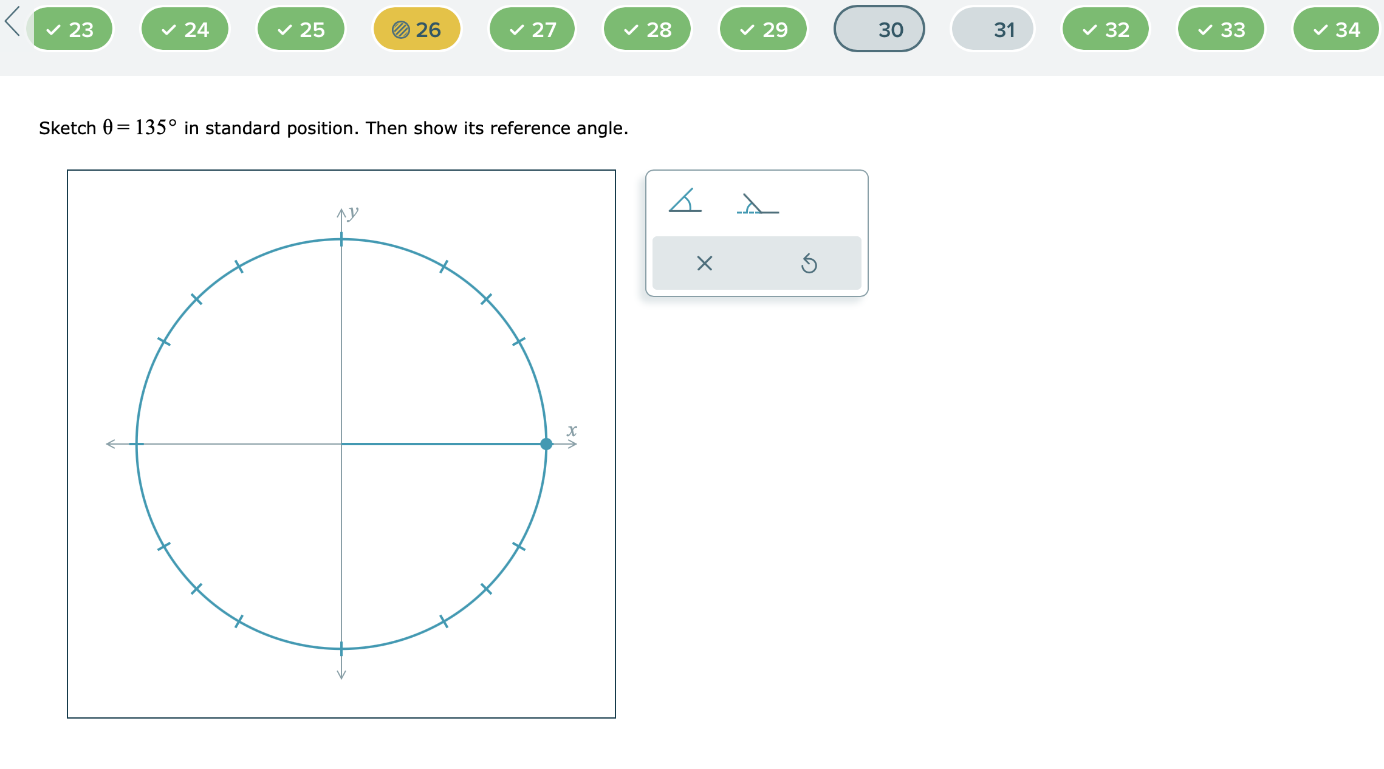This screenshot has width=1384, height=769.
Task: Clear the sketch with the X button
Action: click(x=705, y=263)
